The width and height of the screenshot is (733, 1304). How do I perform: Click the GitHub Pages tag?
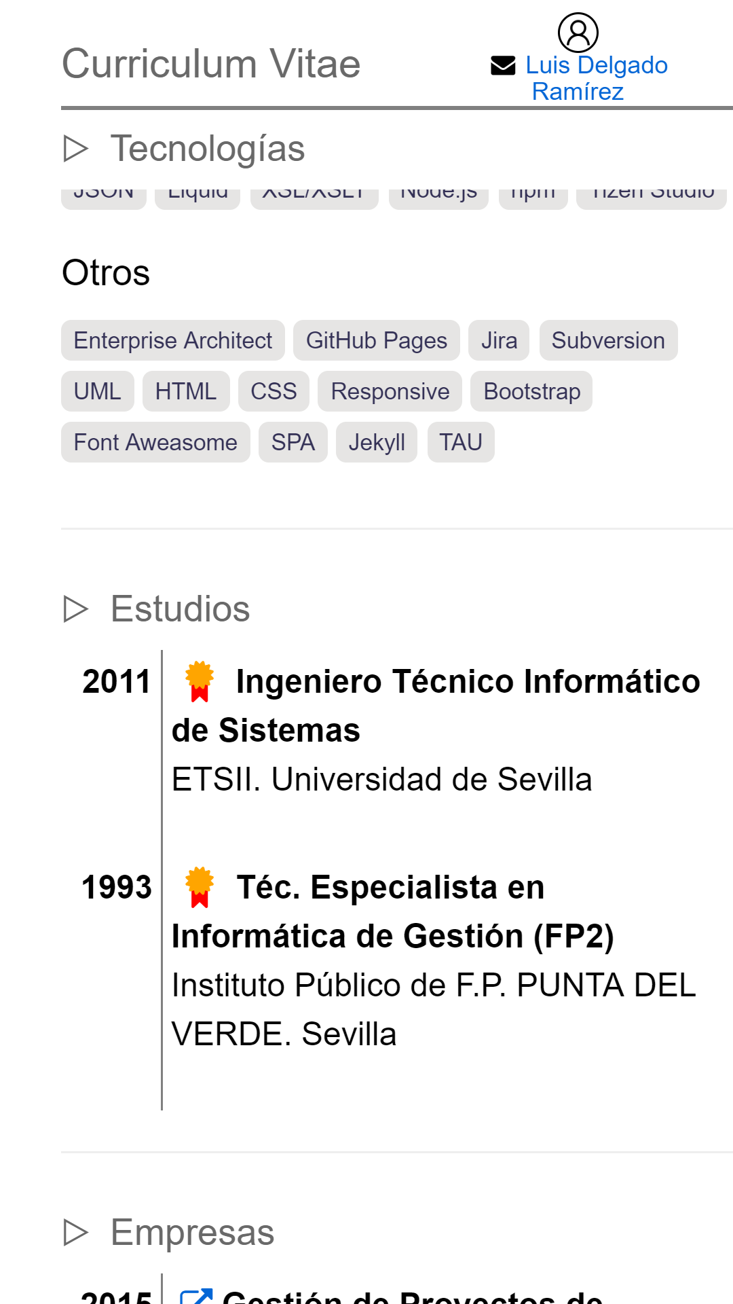[x=377, y=340]
